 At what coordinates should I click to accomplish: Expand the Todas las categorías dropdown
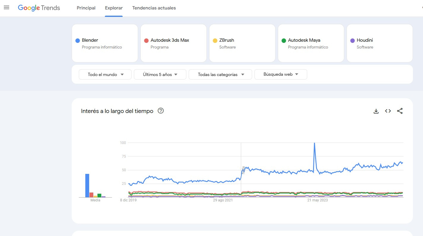pos(220,75)
